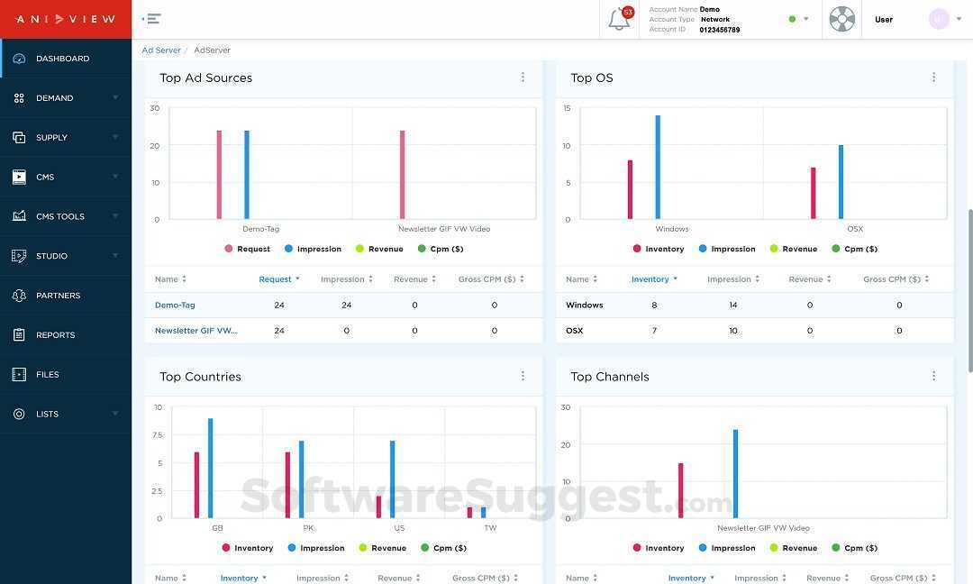Open the Top Countries three-dot menu
This screenshot has height=584, width=973.
click(523, 376)
